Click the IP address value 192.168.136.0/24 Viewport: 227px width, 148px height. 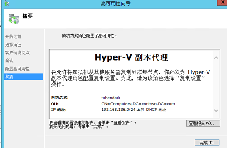pos(118,110)
